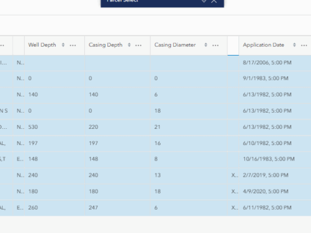Click Casing Depth value 197

tap(93, 143)
